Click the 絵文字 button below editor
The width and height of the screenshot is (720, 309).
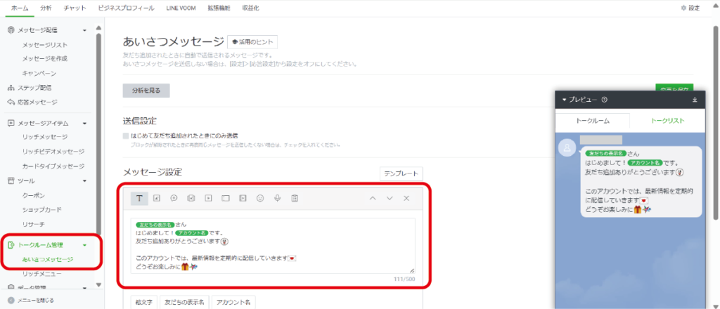[x=144, y=303]
